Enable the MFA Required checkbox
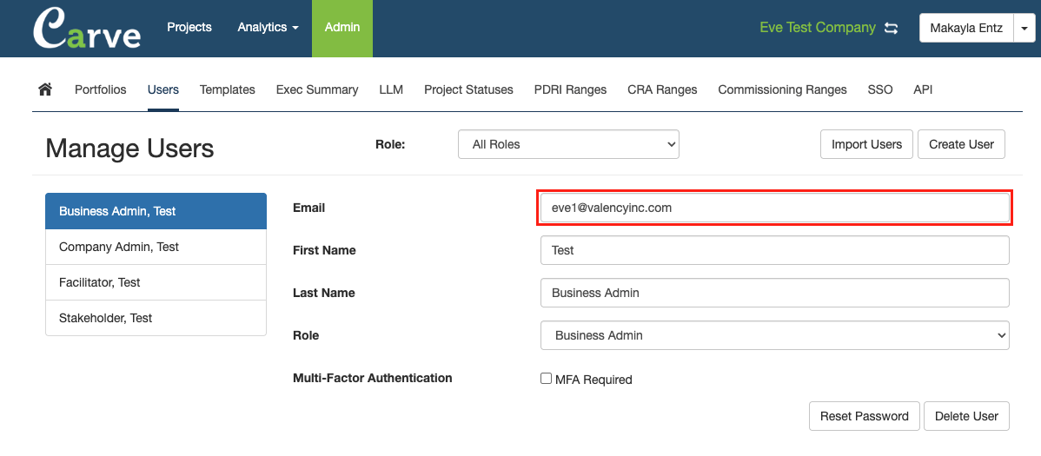Image resolution: width=1041 pixels, height=456 pixels. (x=546, y=379)
